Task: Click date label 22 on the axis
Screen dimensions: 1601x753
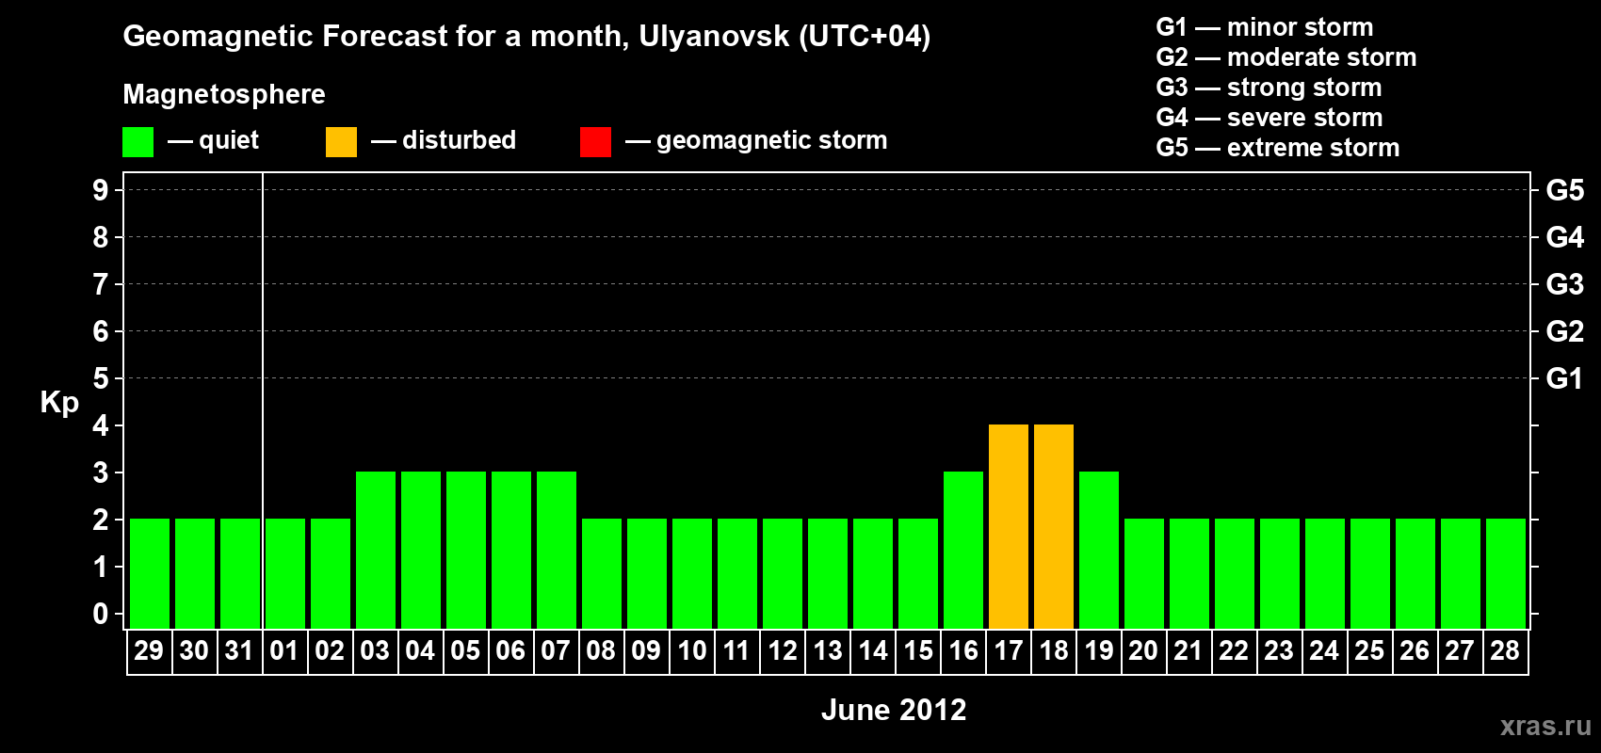Action: tap(1234, 650)
